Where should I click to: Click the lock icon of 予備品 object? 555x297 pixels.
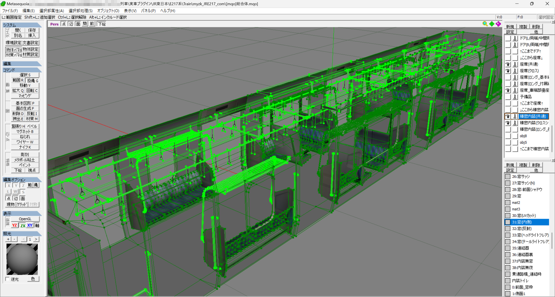click(x=515, y=97)
